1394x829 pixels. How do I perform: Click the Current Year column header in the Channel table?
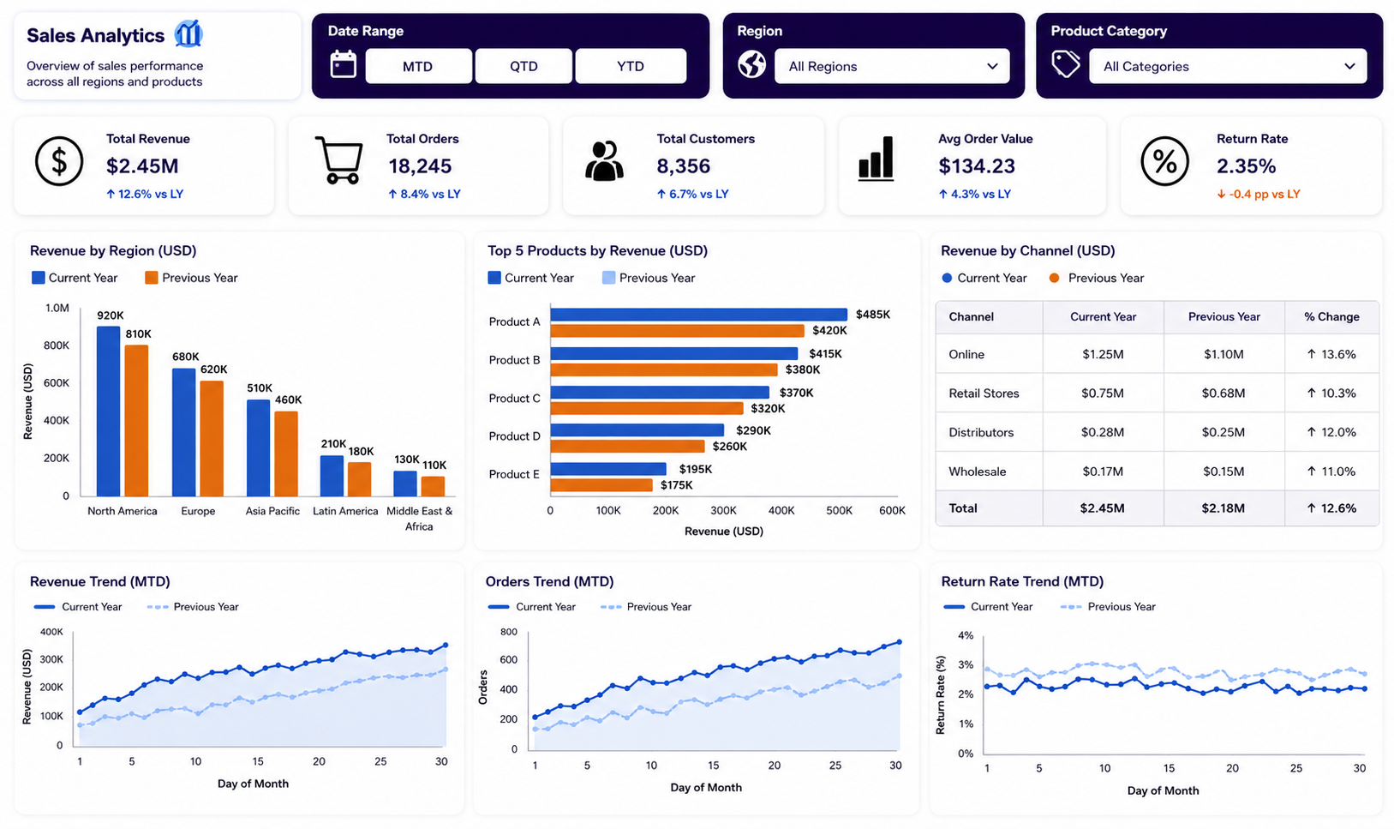[1103, 316]
